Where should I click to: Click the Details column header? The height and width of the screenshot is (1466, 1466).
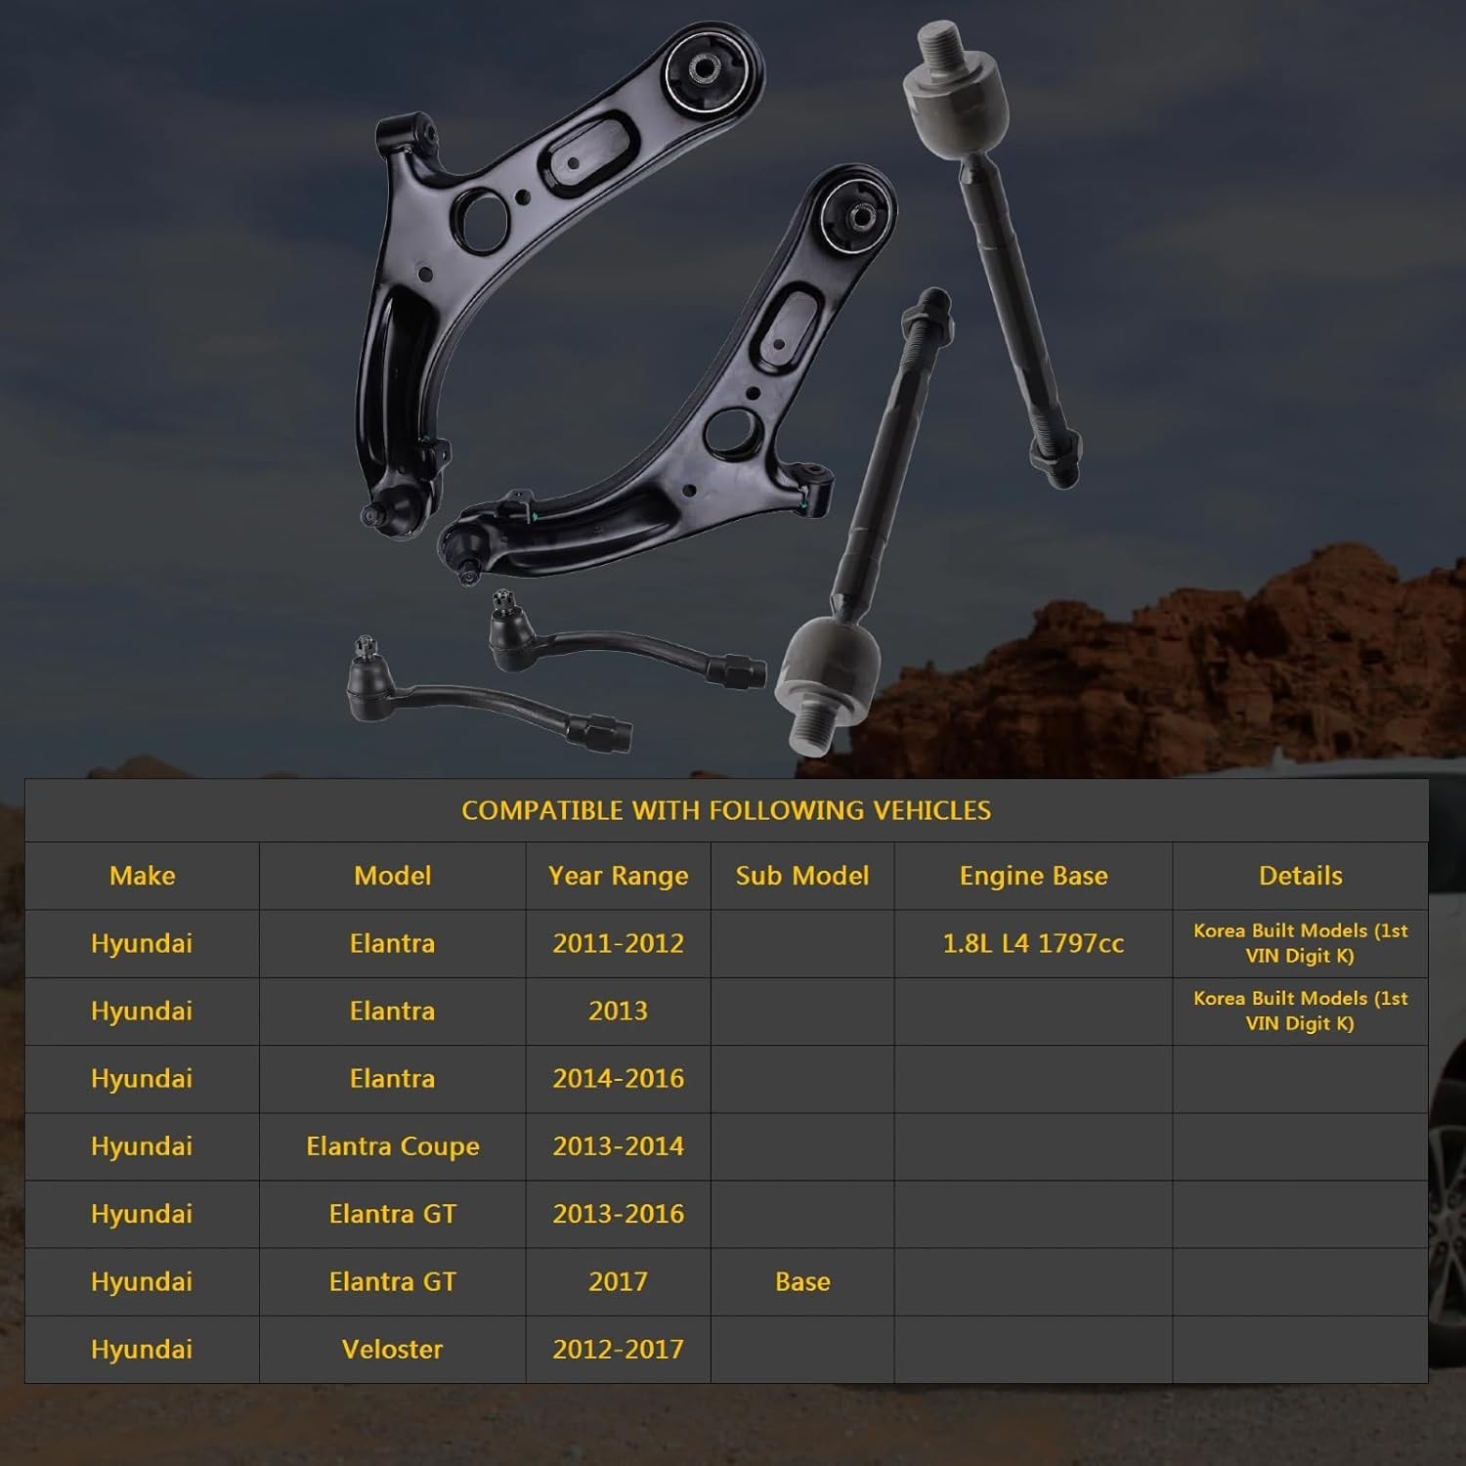1301,876
